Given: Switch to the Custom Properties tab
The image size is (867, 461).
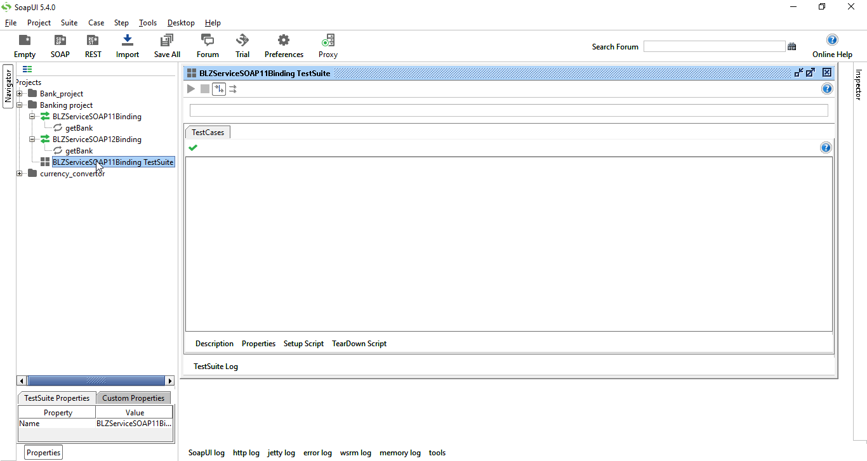Looking at the screenshot, I should [x=133, y=398].
